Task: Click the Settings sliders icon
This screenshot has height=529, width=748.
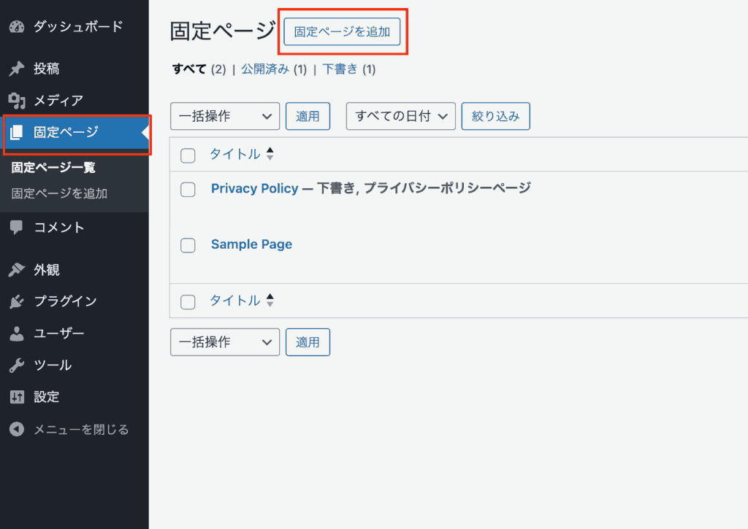Action: (x=17, y=398)
